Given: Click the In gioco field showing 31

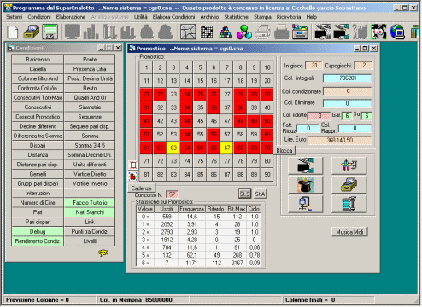Looking at the screenshot, I should (x=314, y=66).
